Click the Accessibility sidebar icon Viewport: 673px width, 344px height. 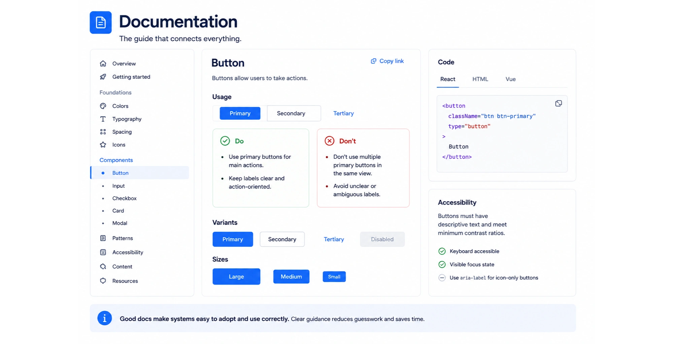pyautogui.click(x=103, y=252)
